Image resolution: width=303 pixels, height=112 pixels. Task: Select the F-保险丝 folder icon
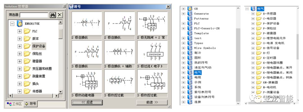[259, 28]
